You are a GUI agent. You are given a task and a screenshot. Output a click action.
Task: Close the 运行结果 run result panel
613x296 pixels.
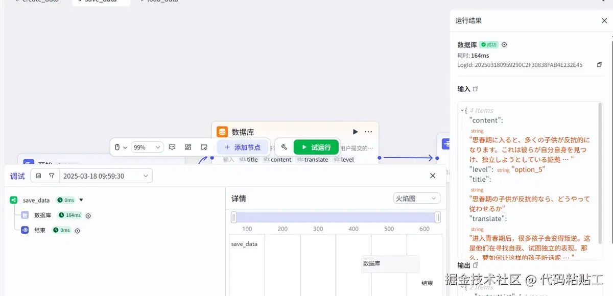604,21
